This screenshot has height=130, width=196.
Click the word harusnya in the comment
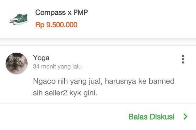tap(120, 82)
